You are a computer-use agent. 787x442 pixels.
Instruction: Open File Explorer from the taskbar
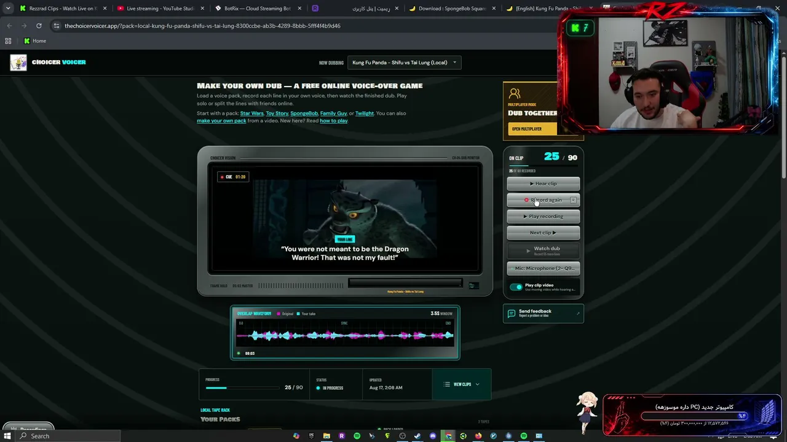[326, 436]
